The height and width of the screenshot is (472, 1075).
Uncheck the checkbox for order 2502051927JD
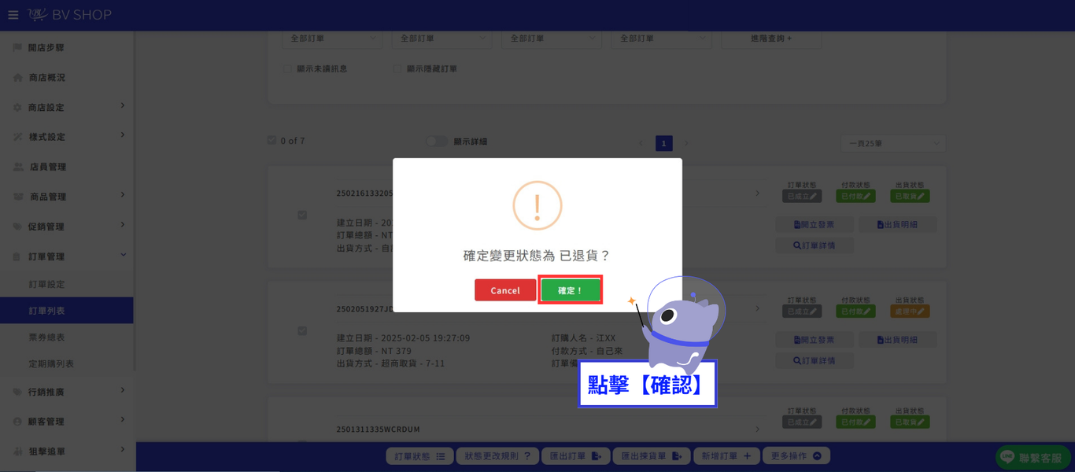(302, 331)
